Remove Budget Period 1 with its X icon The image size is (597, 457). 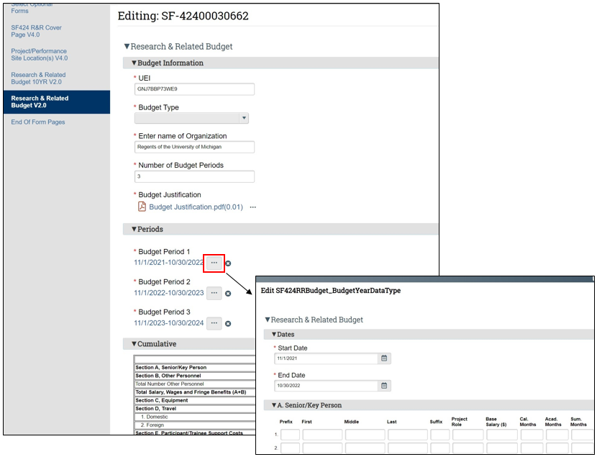[228, 263]
